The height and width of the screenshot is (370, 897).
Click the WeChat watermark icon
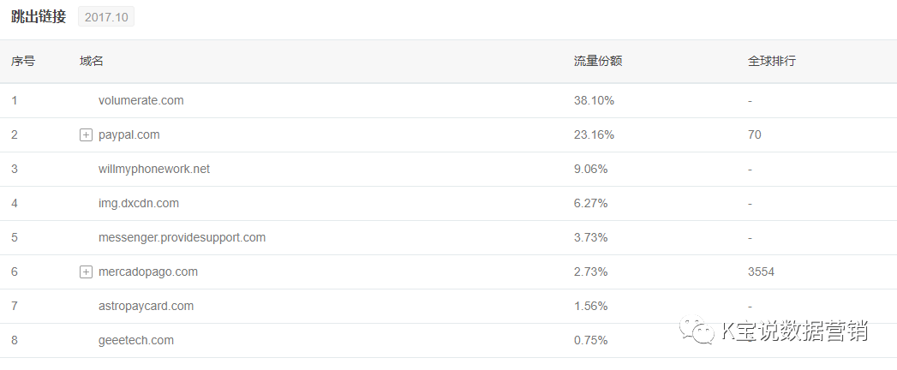point(697,331)
